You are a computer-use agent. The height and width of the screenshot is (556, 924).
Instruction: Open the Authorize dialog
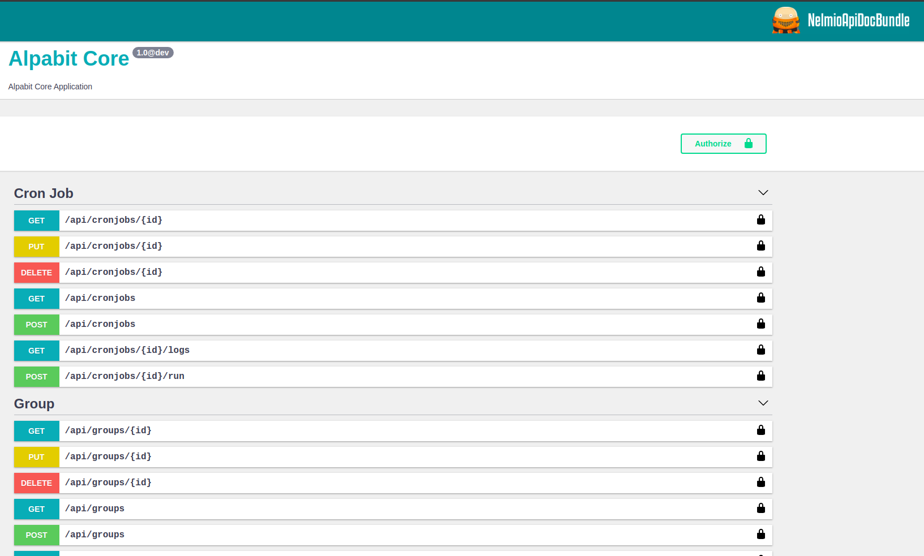pos(724,144)
